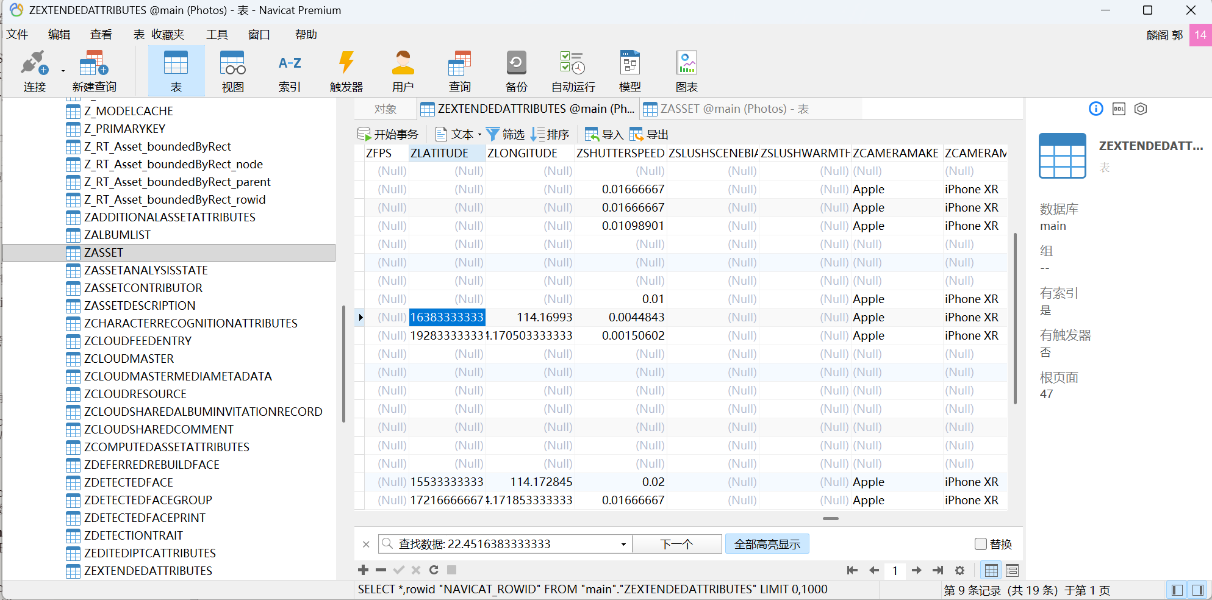Screen dimensions: 1212x600
Task: Enable the Replace (替换) checkbox
Action: pos(981,544)
